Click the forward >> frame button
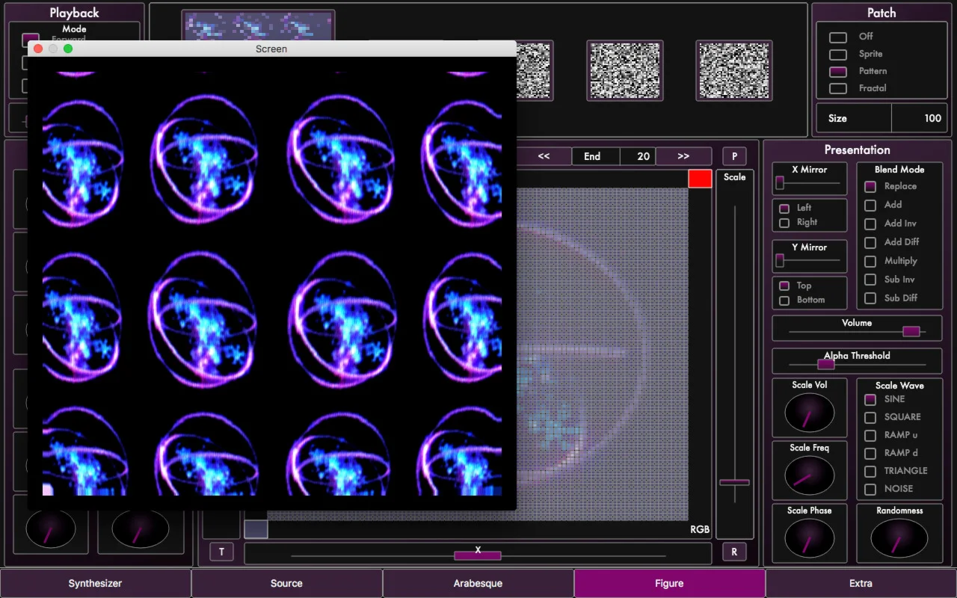Image resolution: width=957 pixels, height=598 pixels. point(683,156)
